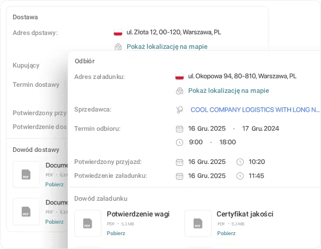Screen dimensions: 321x249
Task: Open the Certyfikat jakości PDF thumbnail
Action: point(198,223)
